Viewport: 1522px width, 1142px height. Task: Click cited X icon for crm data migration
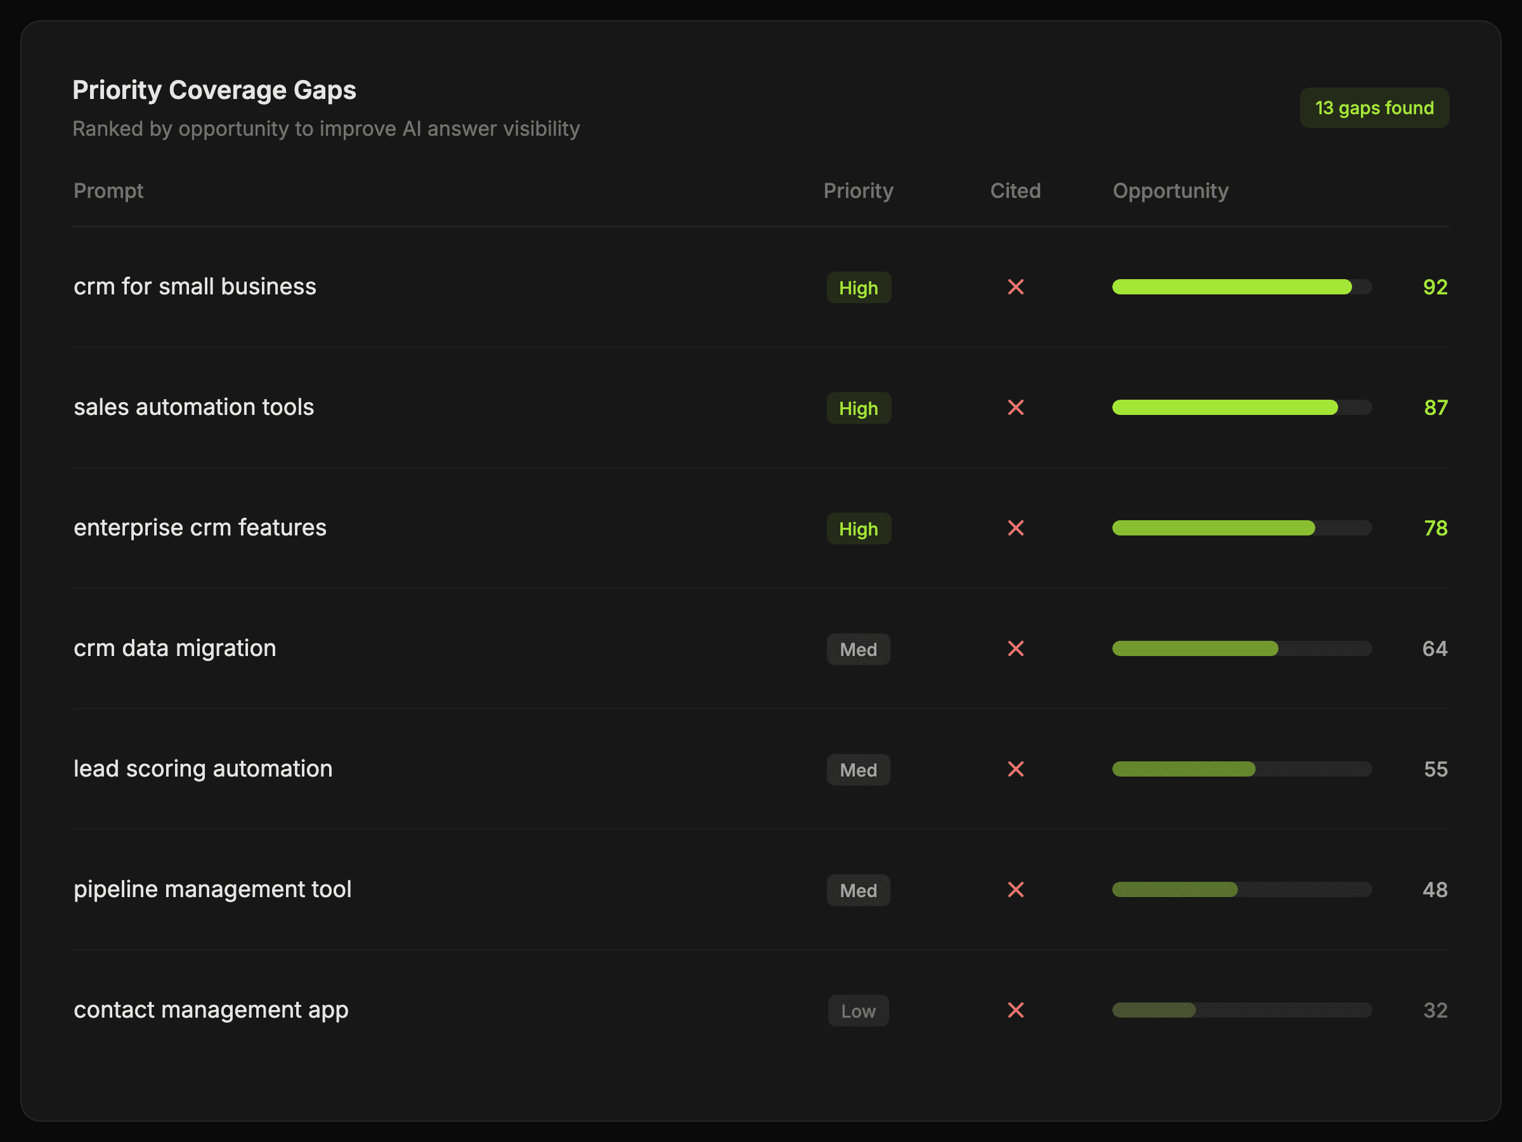click(1015, 648)
